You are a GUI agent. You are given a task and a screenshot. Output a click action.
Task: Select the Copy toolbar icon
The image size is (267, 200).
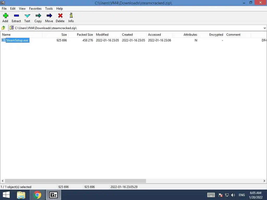click(x=38, y=16)
